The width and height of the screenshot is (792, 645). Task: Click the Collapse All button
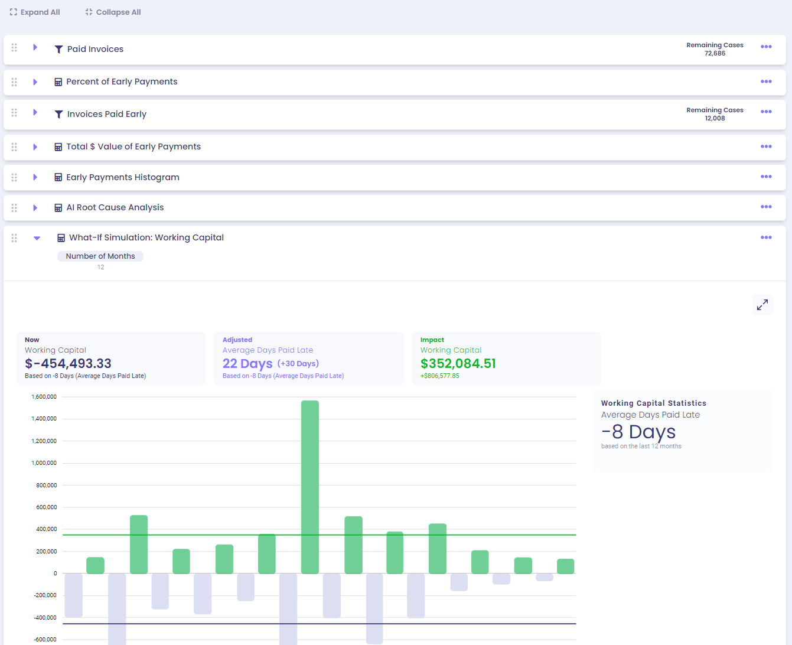coord(113,12)
